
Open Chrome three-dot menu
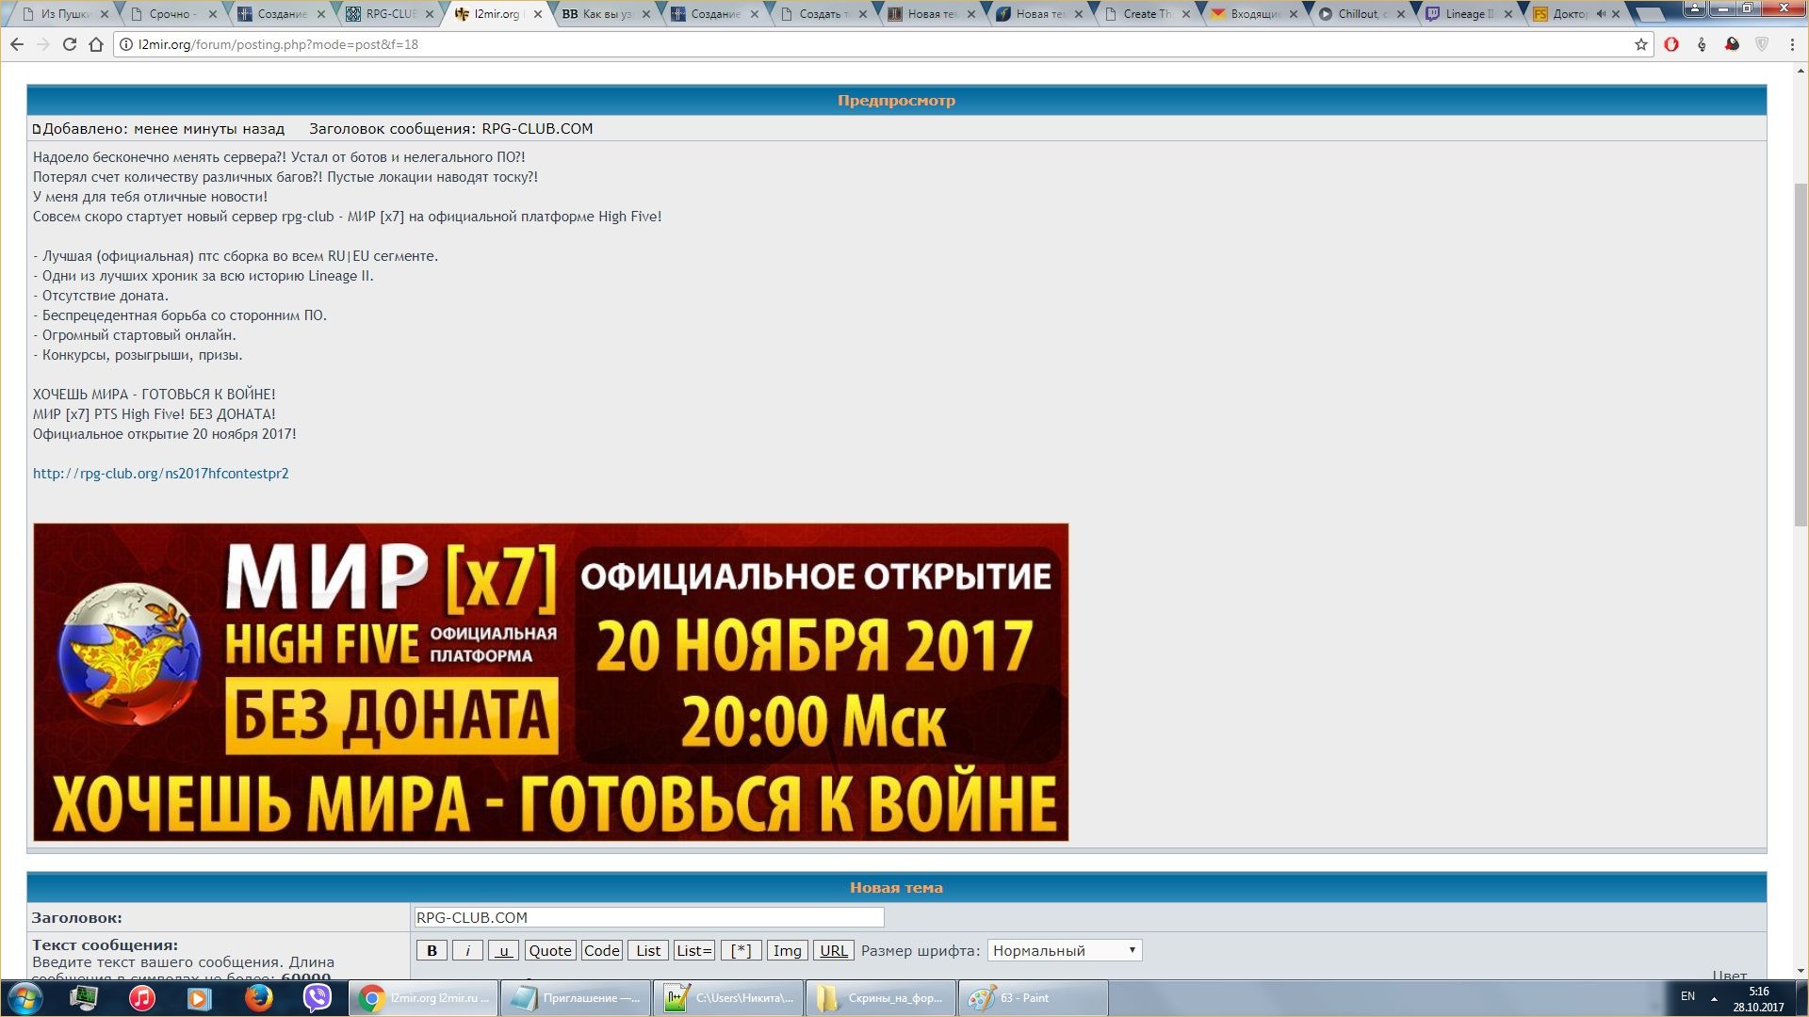pos(1792,44)
